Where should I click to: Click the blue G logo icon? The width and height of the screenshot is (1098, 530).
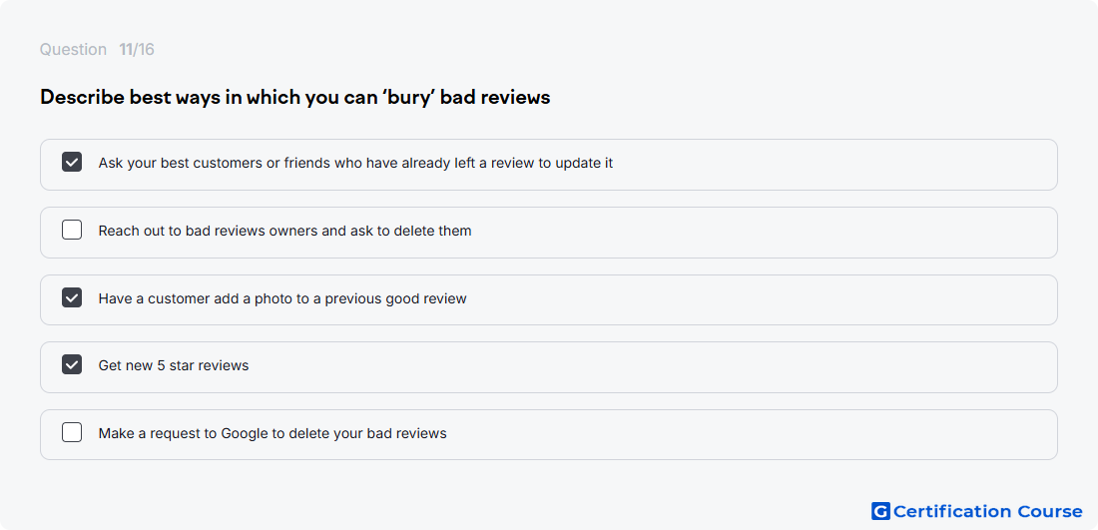click(x=879, y=511)
